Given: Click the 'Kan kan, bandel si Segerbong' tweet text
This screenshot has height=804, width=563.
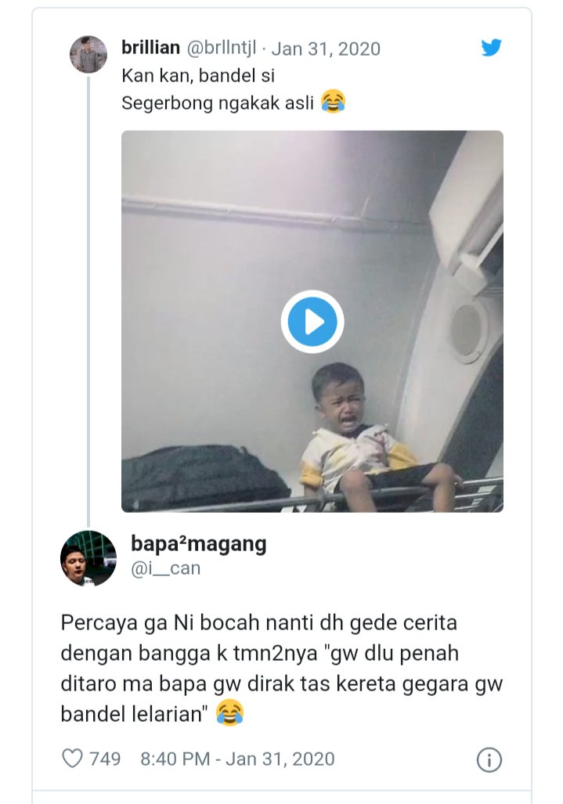Looking at the screenshot, I should pos(219,90).
